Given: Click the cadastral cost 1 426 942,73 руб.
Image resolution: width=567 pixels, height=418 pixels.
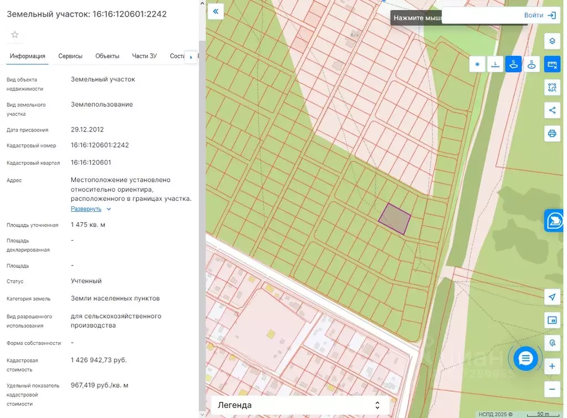Looking at the screenshot, I should click(x=99, y=360).
